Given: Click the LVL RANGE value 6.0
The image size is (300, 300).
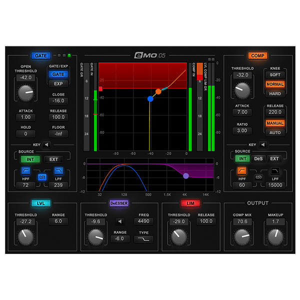Looking at the screenshot, I should tap(58, 221).
